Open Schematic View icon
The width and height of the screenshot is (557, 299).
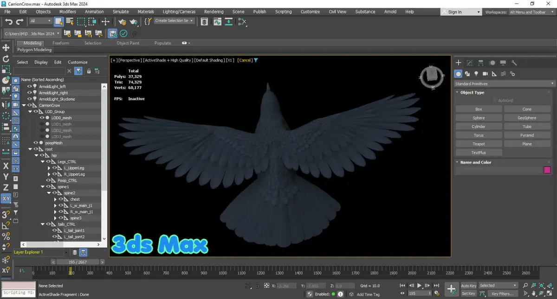coord(242,21)
